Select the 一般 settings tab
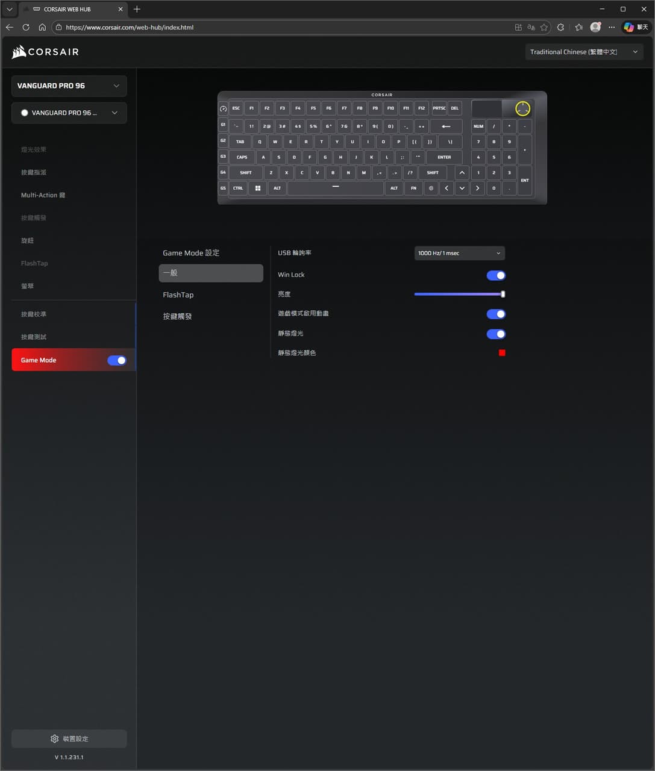The image size is (655, 771). coord(211,273)
